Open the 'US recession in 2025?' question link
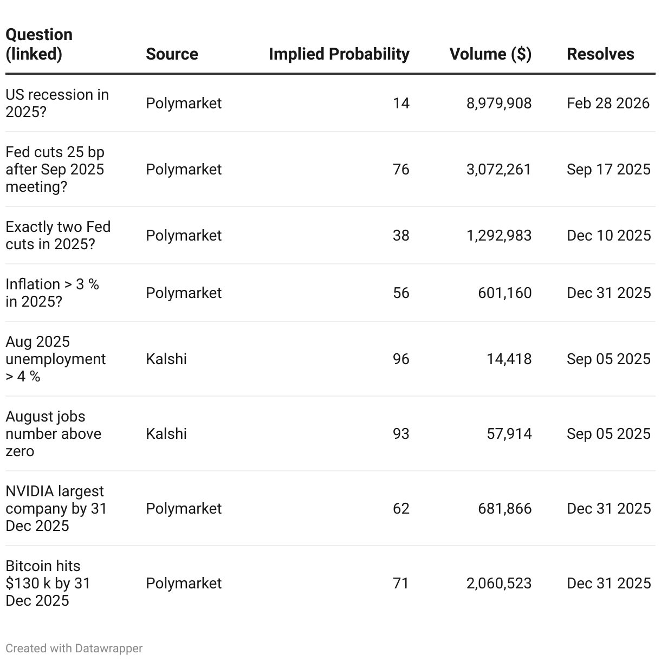Viewport: 661px width, 661px height. [x=57, y=103]
